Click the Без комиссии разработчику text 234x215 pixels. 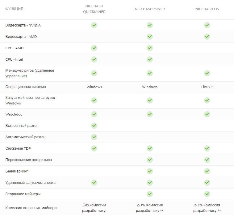tap(94, 208)
